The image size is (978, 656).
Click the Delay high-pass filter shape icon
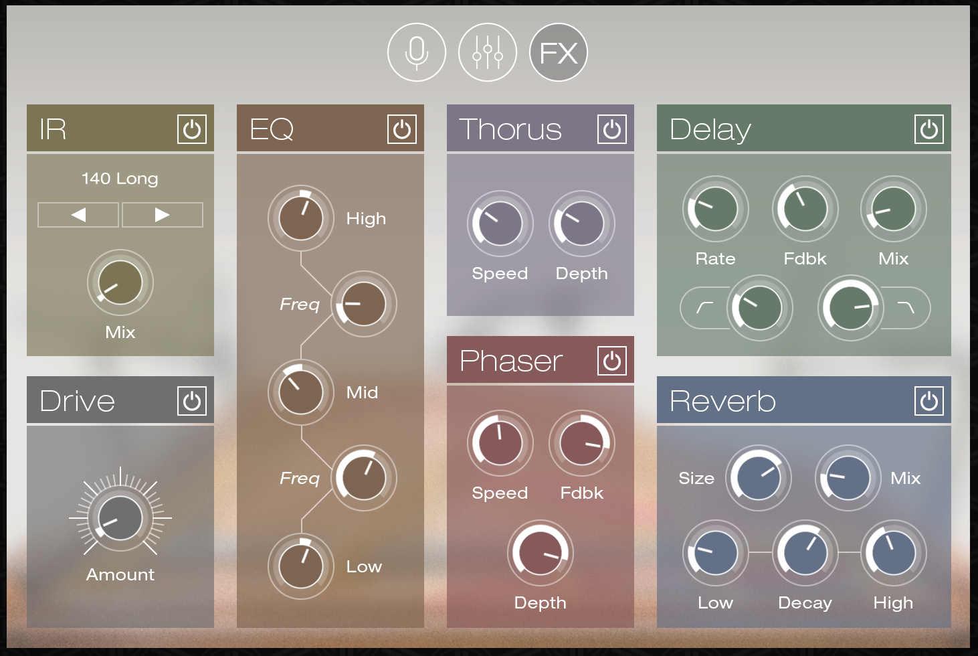(704, 308)
